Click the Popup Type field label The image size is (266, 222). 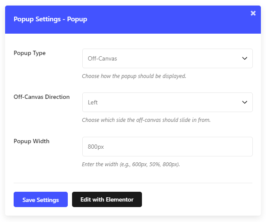(x=29, y=53)
